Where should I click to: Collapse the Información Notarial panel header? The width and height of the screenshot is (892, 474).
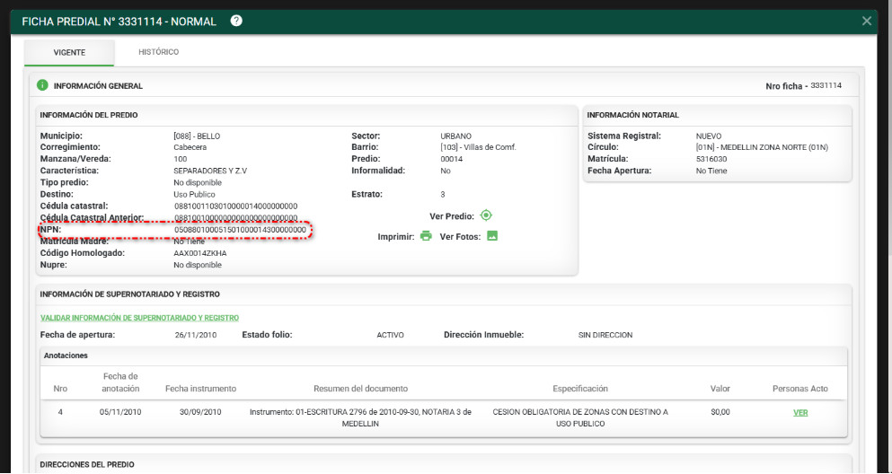click(632, 115)
